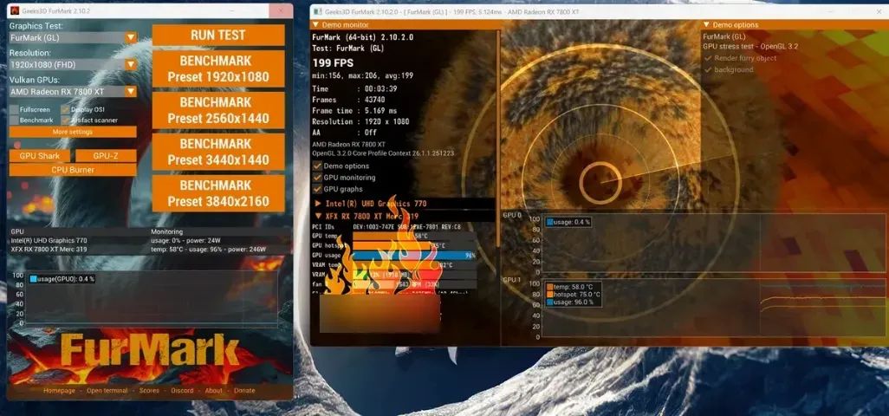
Task: Launch the GPU Shark tool
Action: point(39,156)
